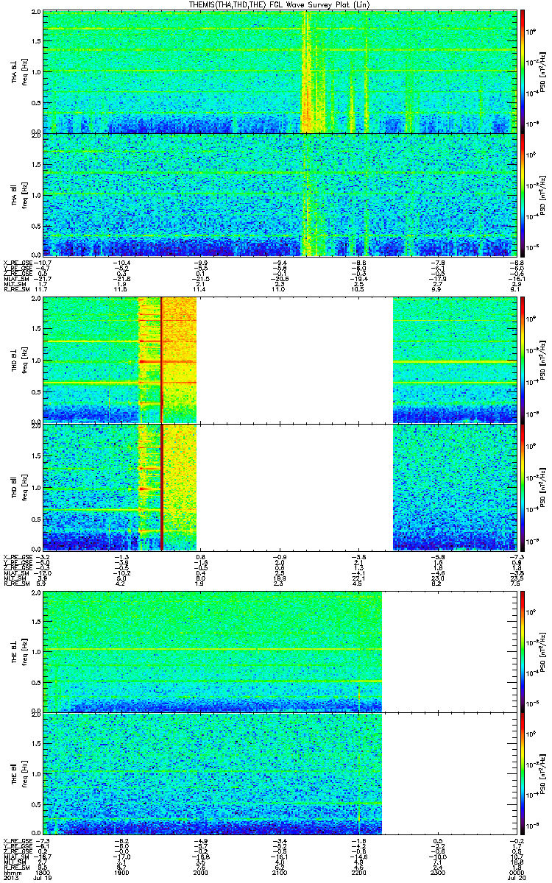Click the 1800 time tick label
Viewport: 552px width, 883px height.
43,873
